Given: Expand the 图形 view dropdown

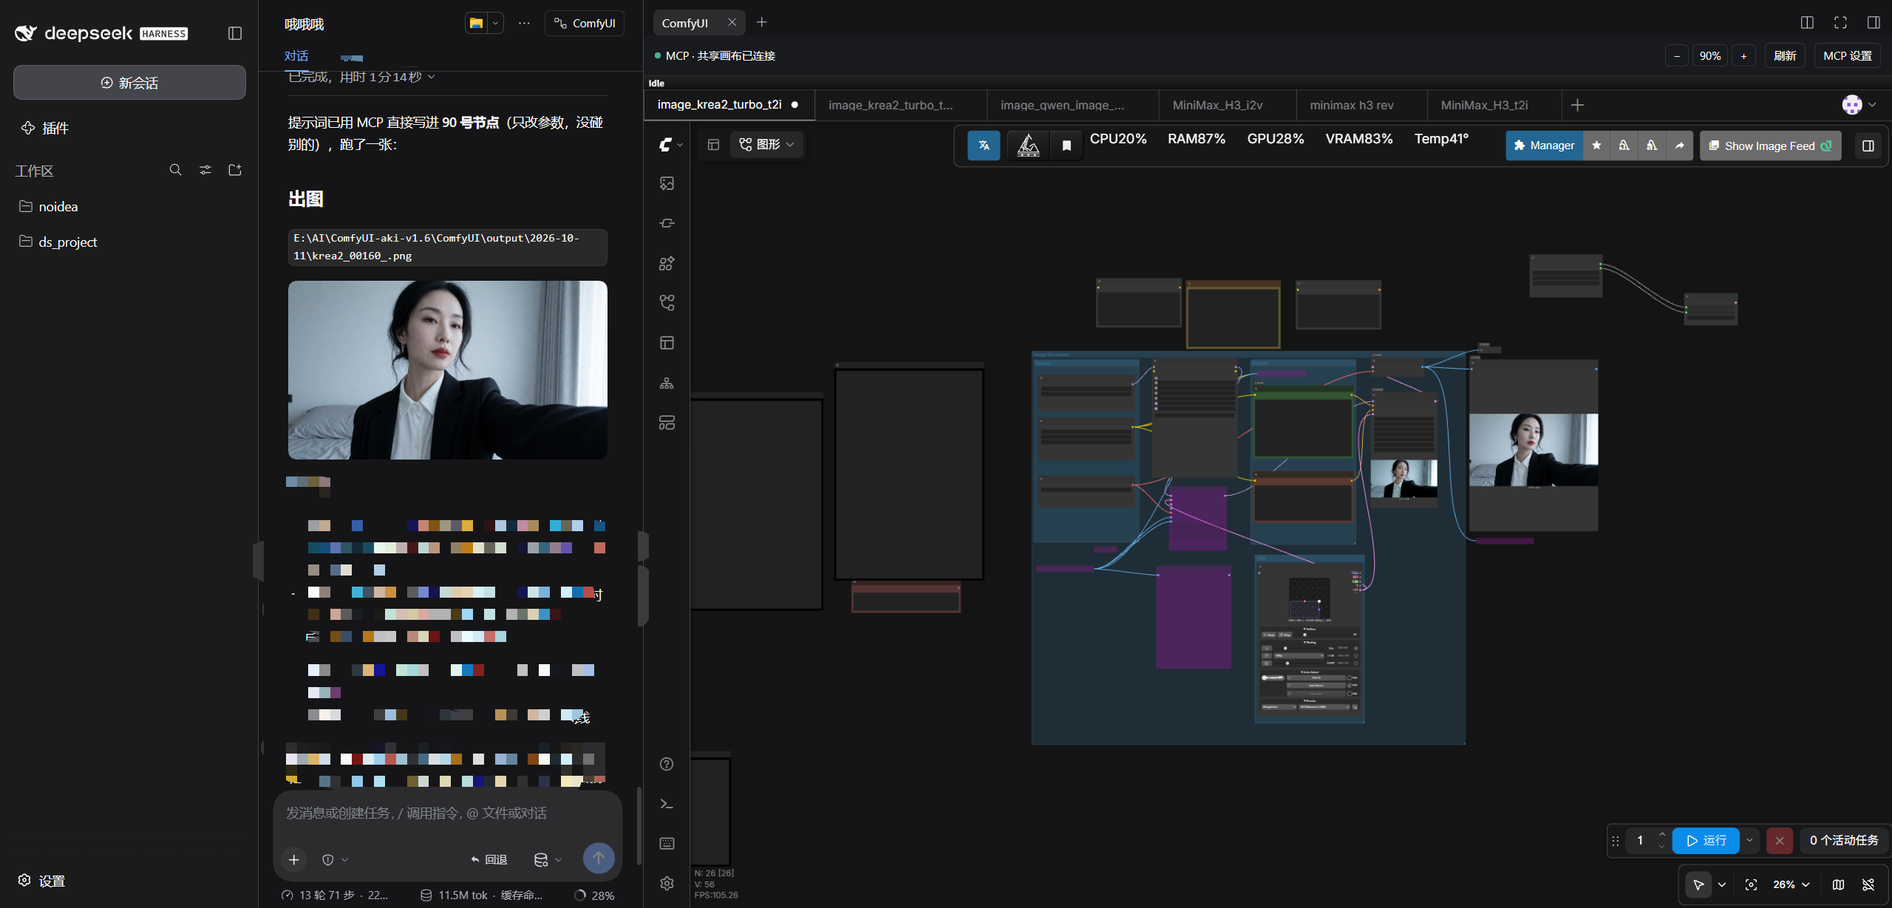Looking at the screenshot, I should pyautogui.click(x=767, y=144).
